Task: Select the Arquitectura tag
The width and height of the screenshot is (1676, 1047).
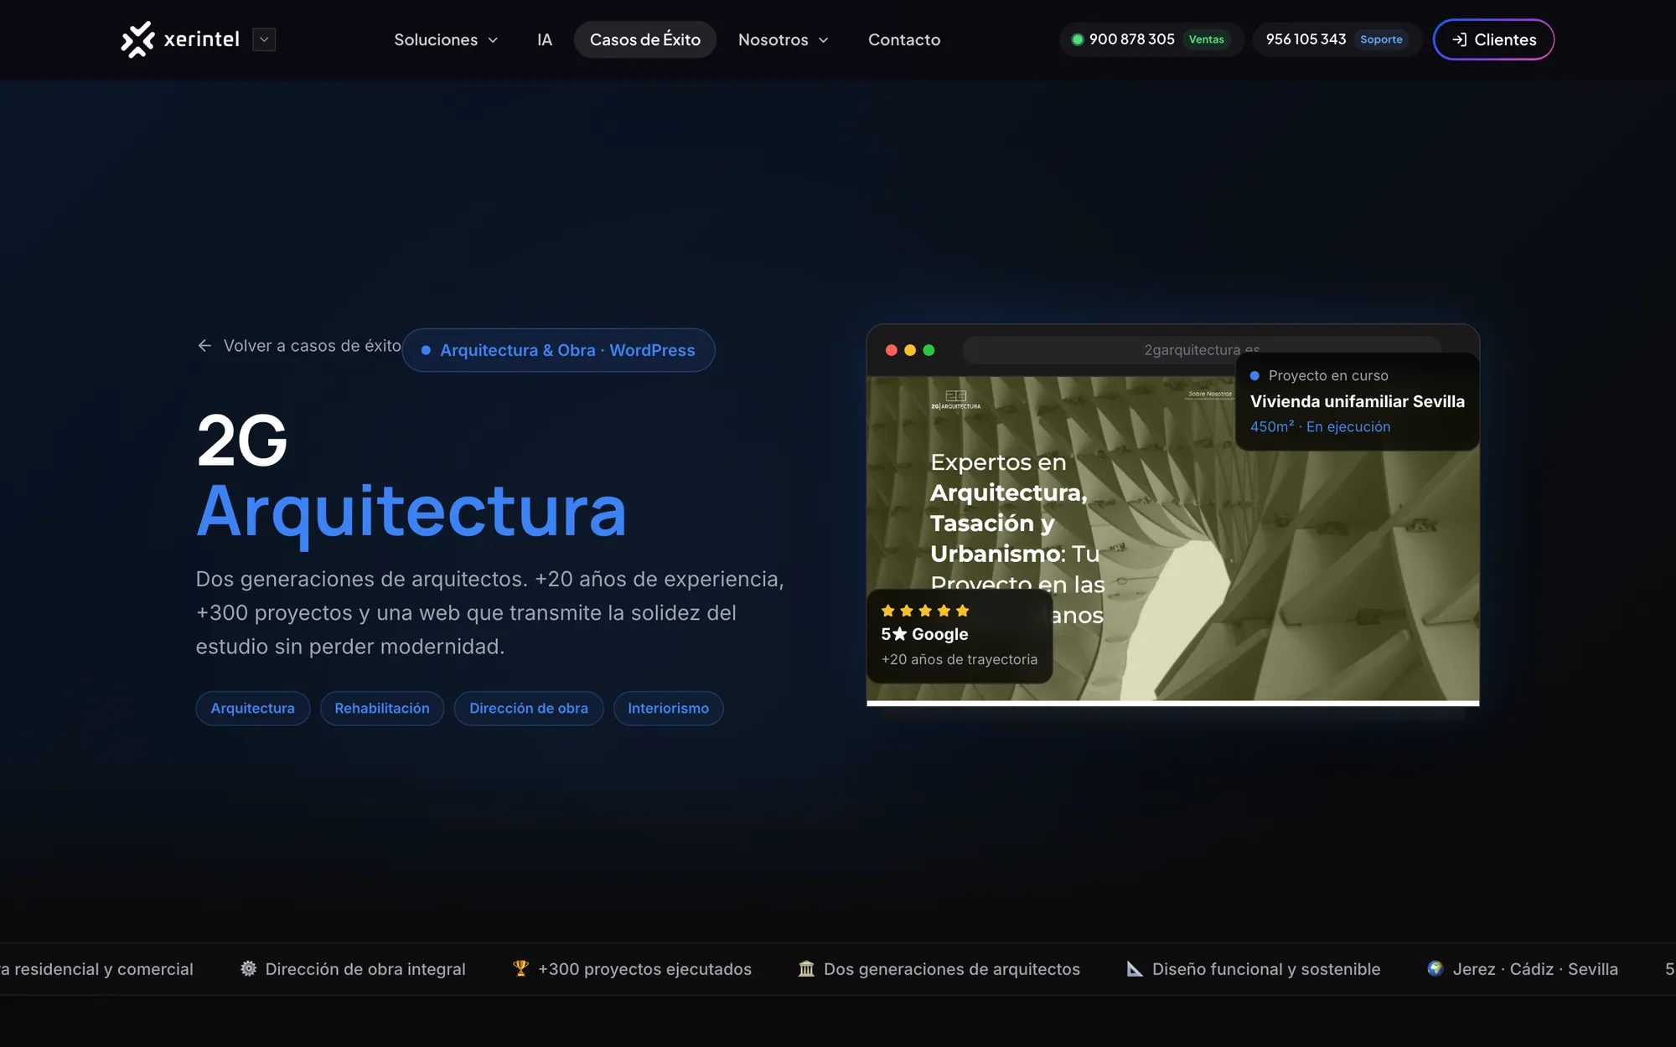Action: point(253,709)
